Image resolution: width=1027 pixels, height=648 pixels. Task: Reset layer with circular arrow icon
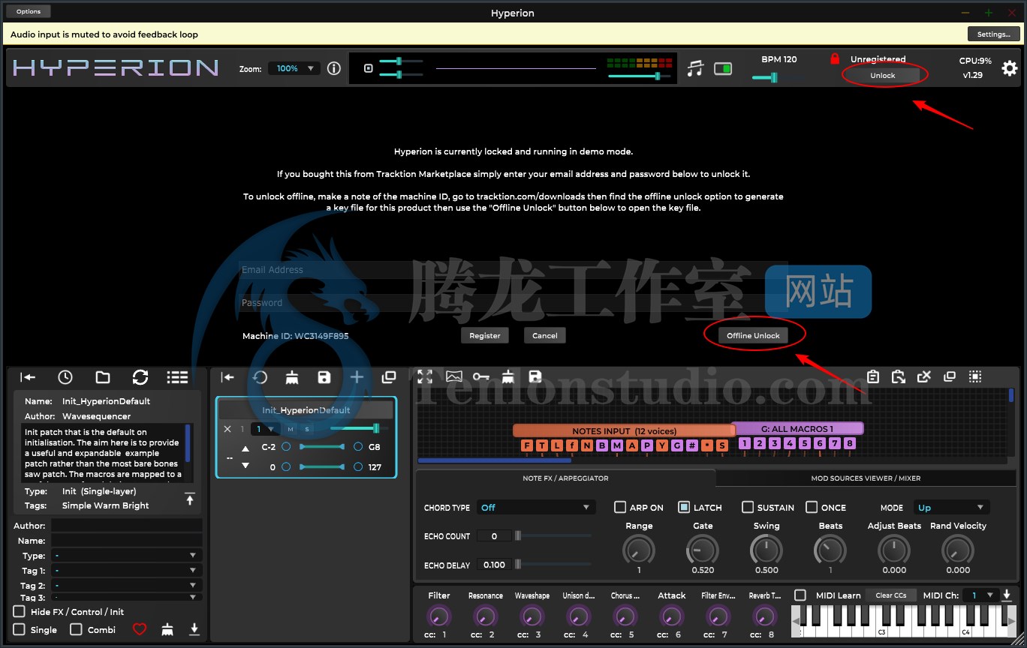click(260, 377)
